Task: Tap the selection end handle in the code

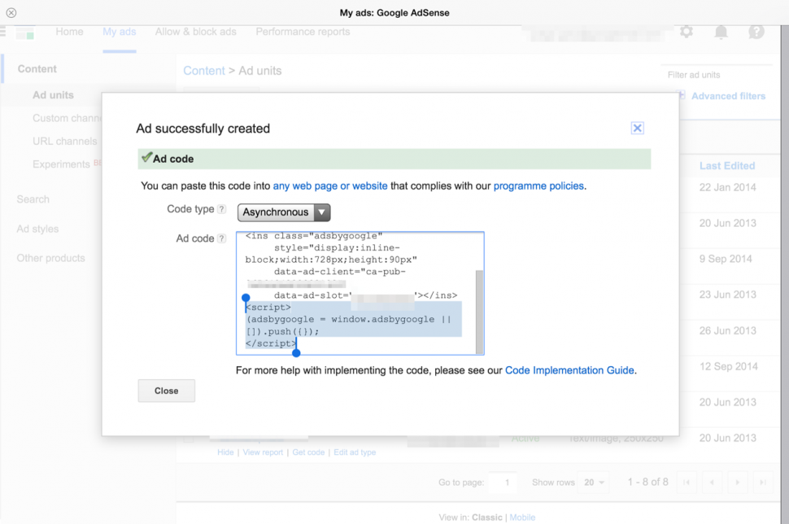Action: 296,353
